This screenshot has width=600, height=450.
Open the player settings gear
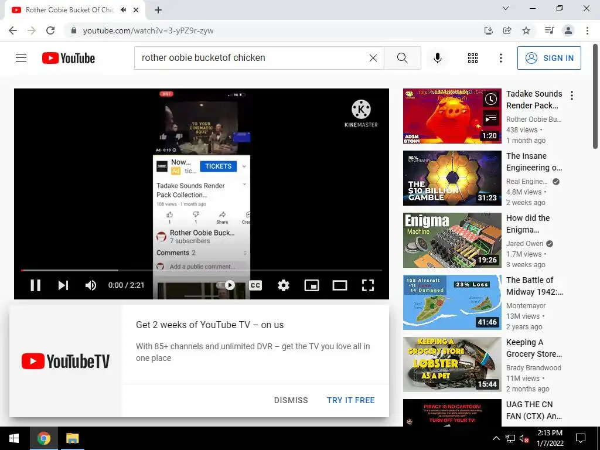tap(284, 285)
